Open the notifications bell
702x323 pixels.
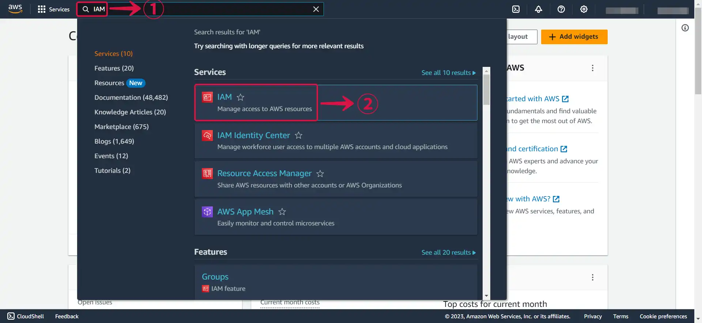(539, 9)
